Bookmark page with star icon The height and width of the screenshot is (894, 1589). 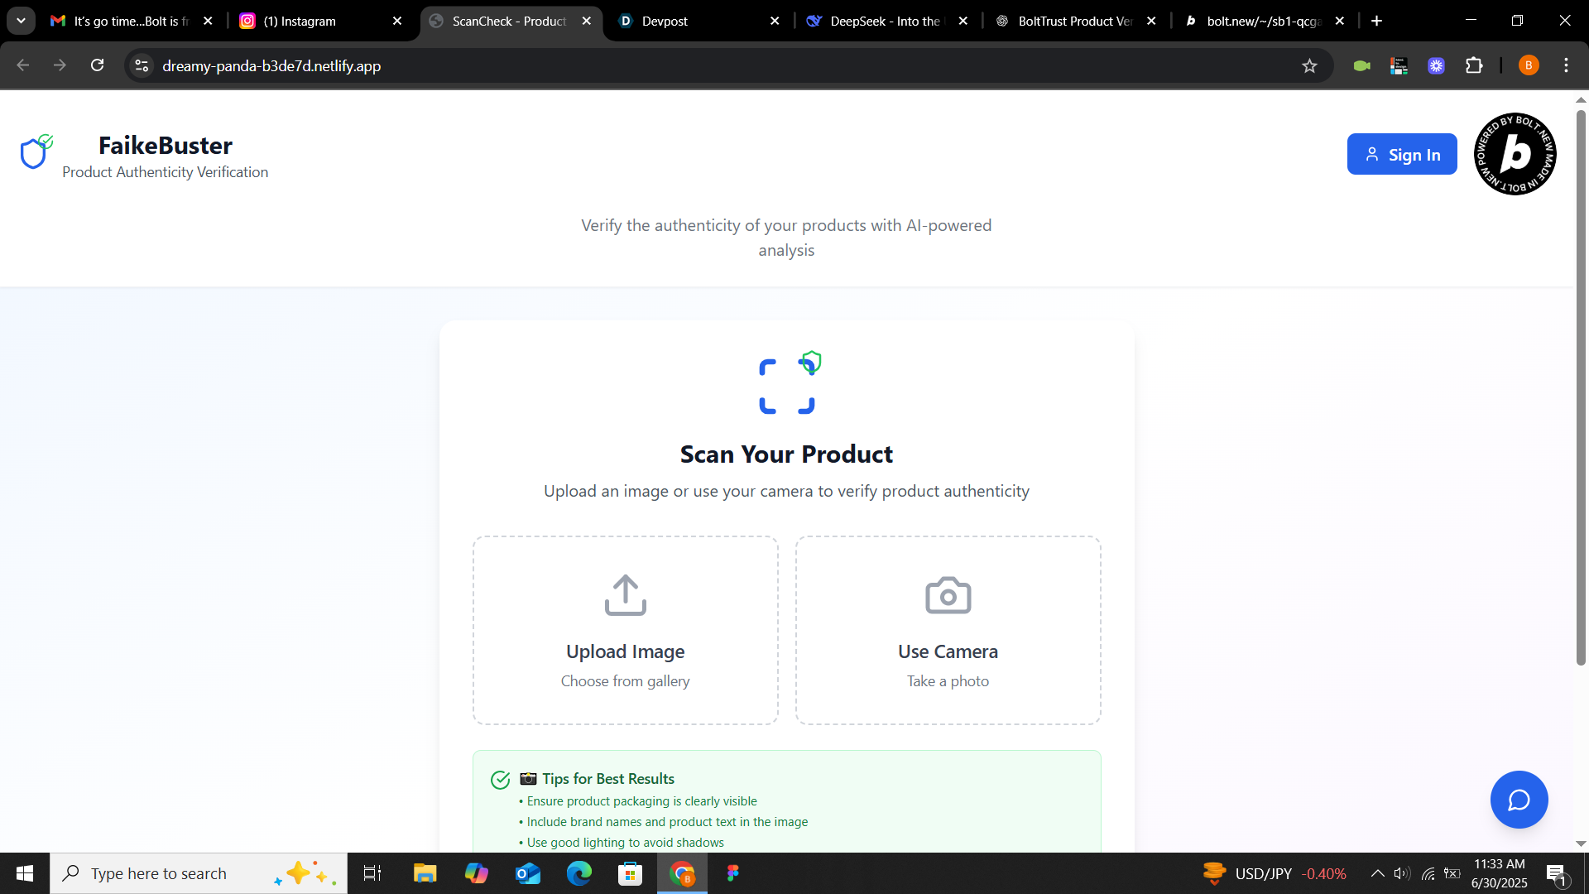click(1309, 66)
